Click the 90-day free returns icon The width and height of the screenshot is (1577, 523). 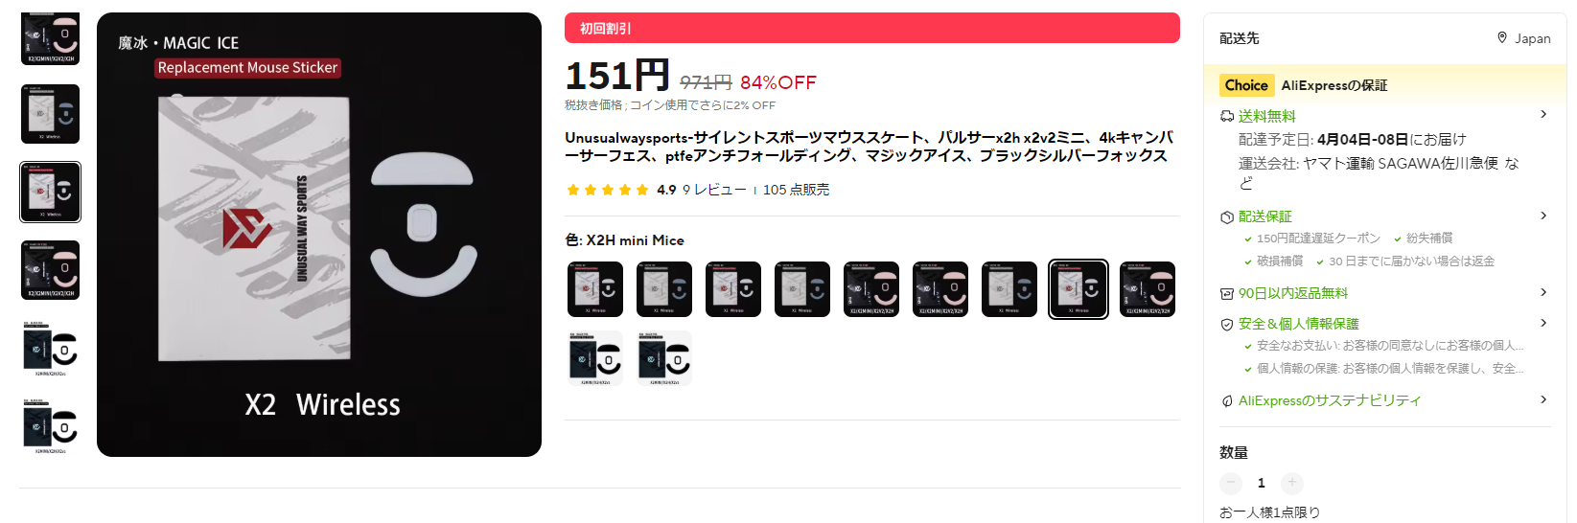tap(1226, 293)
